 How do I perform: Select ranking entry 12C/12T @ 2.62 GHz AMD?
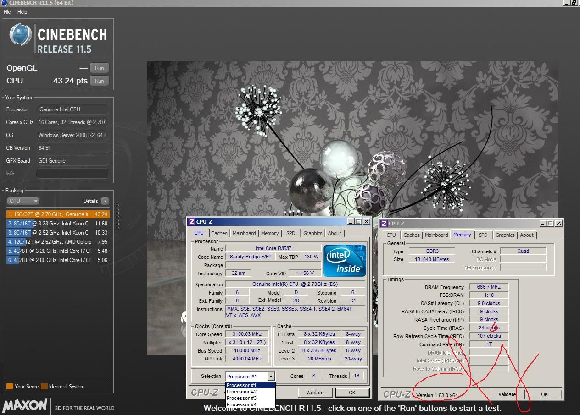(x=58, y=242)
